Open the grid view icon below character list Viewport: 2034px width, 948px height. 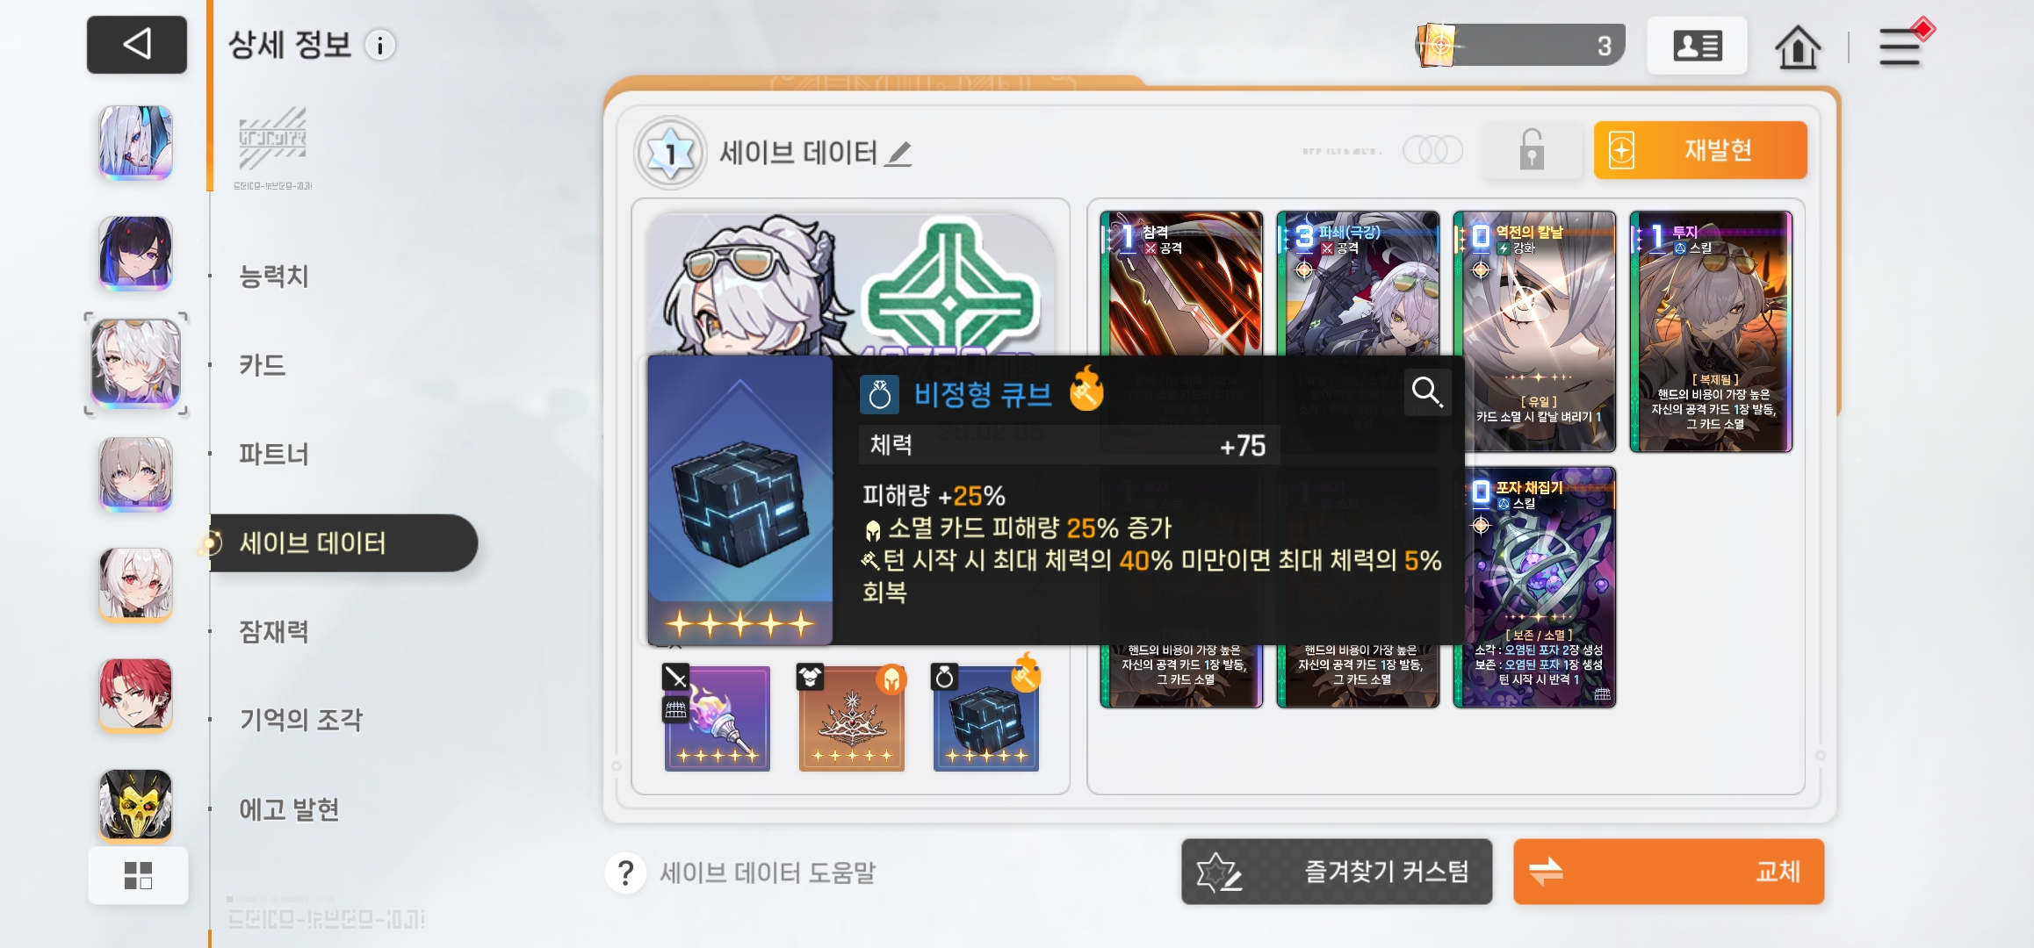tap(138, 875)
